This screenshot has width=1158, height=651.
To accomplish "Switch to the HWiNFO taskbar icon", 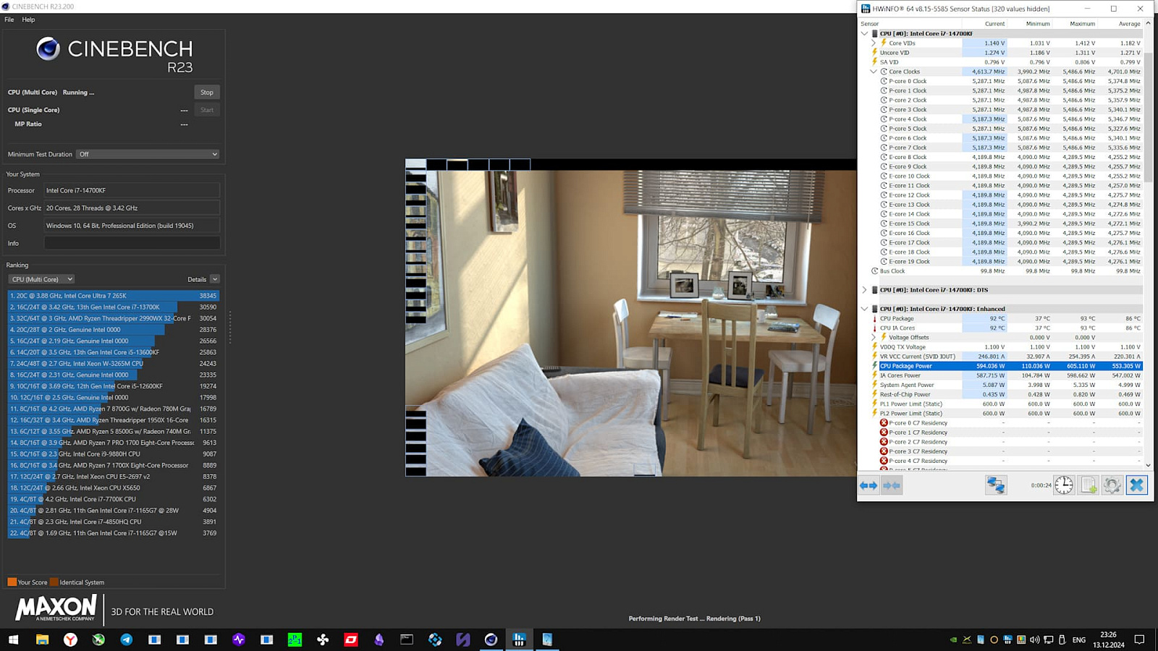I will click(x=519, y=639).
